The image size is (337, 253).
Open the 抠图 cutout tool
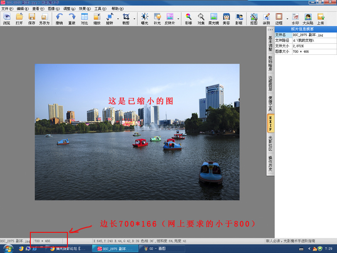254,19
